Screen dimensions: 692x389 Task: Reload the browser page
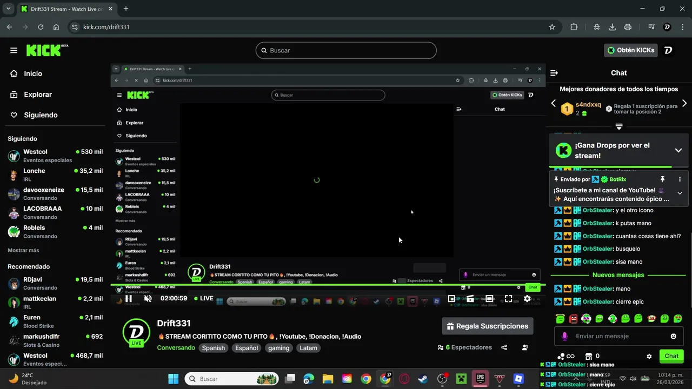[x=41, y=27]
